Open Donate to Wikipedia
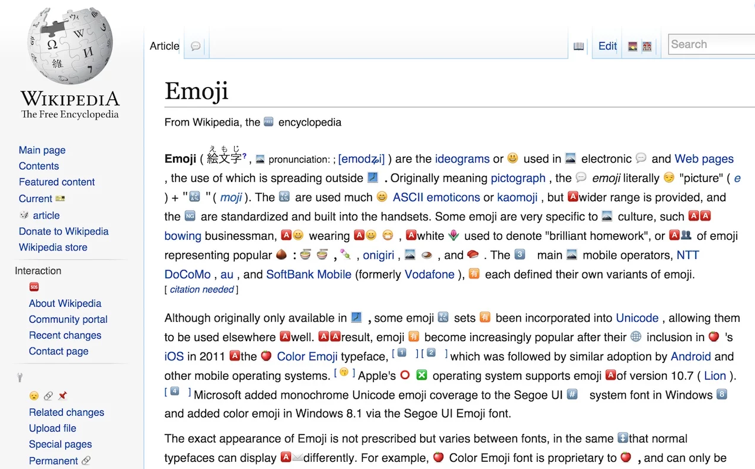755x469 pixels. (63, 231)
